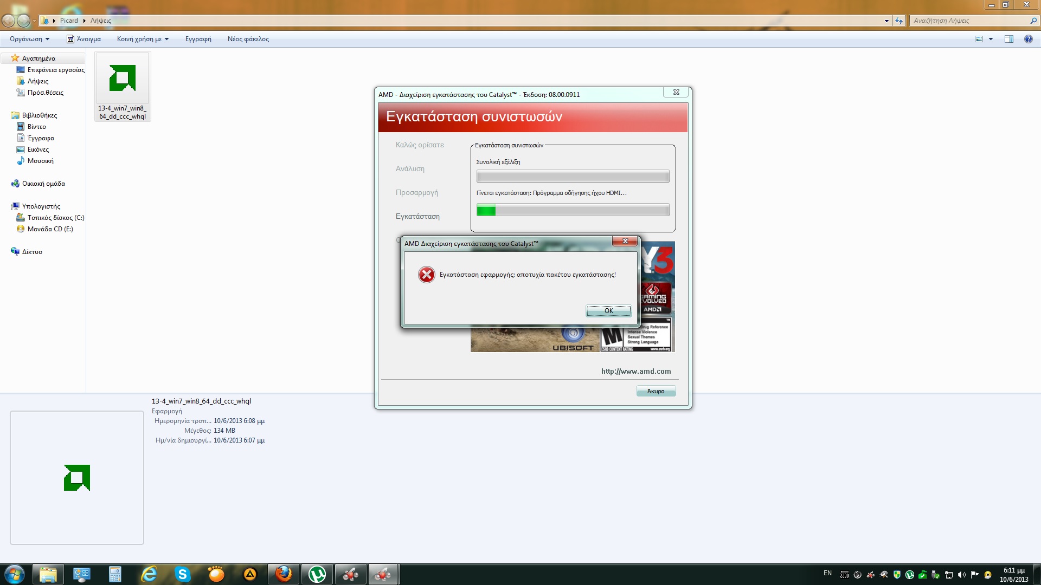
Task: Toggle the preview pane icon
Action: 1008,39
